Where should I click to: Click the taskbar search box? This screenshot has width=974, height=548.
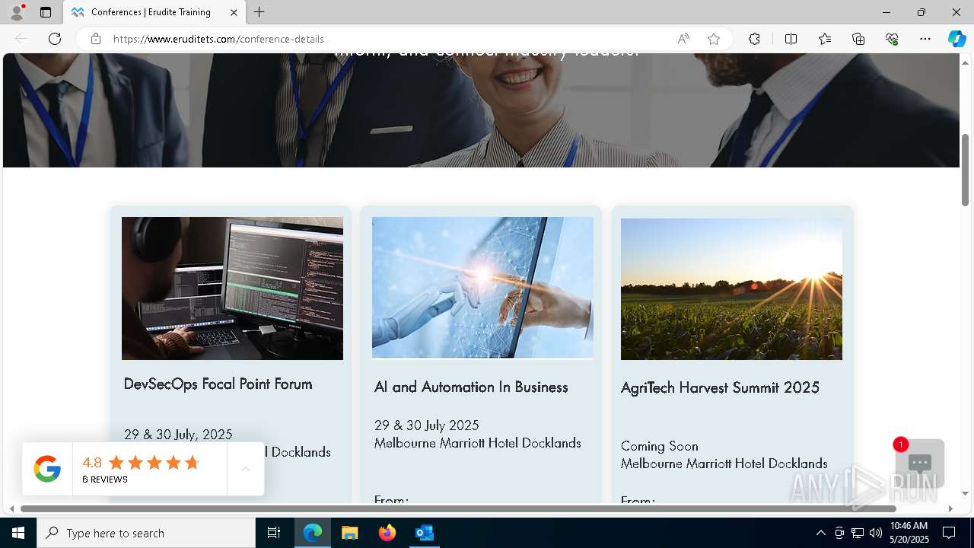click(146, 533)
